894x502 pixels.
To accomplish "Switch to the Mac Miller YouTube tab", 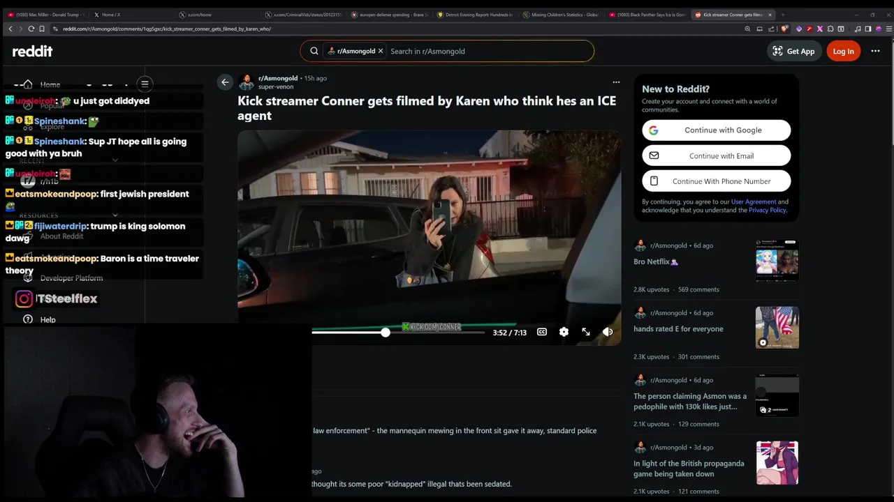I will click(45, 15).
